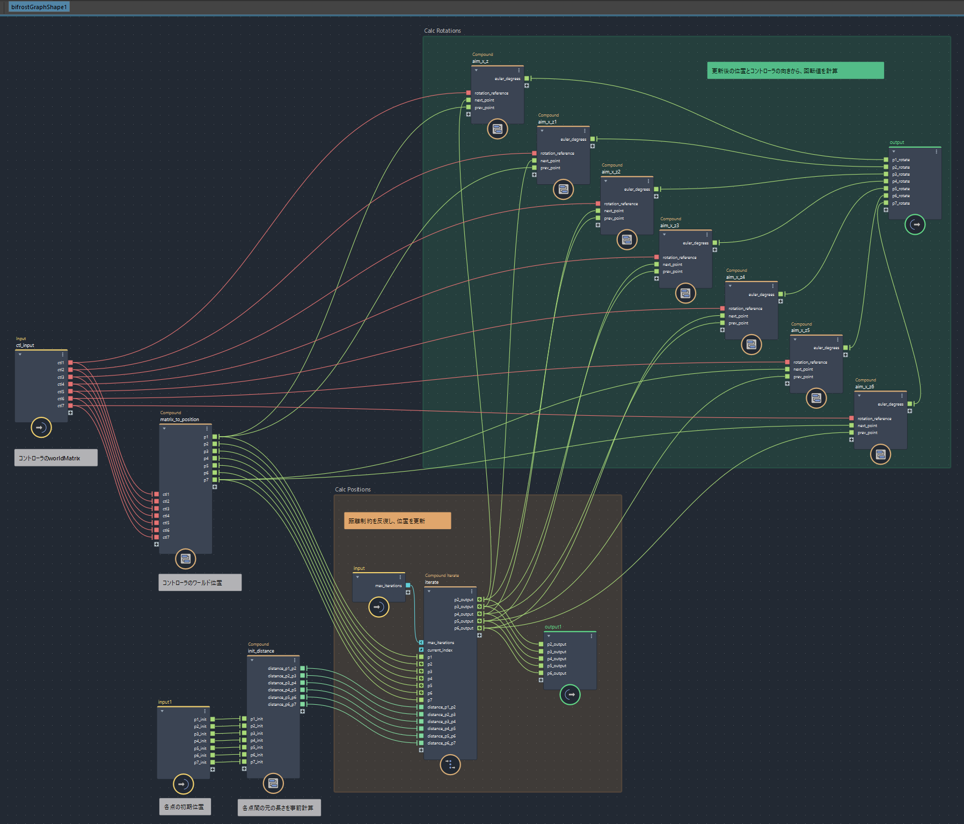This screenshot has width=964, height=824.
Task: Collapse the iterate node with its triangle
Action: coord(429,591)
